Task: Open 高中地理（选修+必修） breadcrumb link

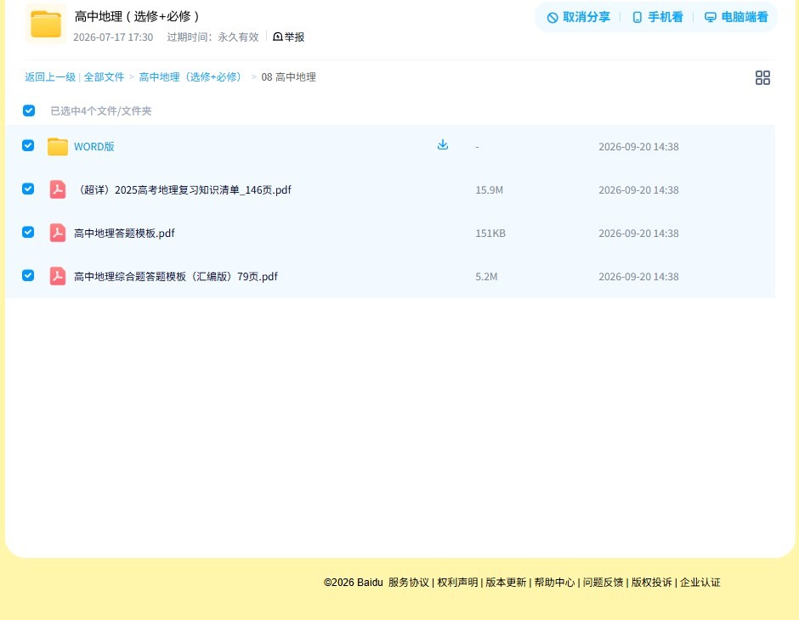Action: pyautogui.click(x=191, y=77)
